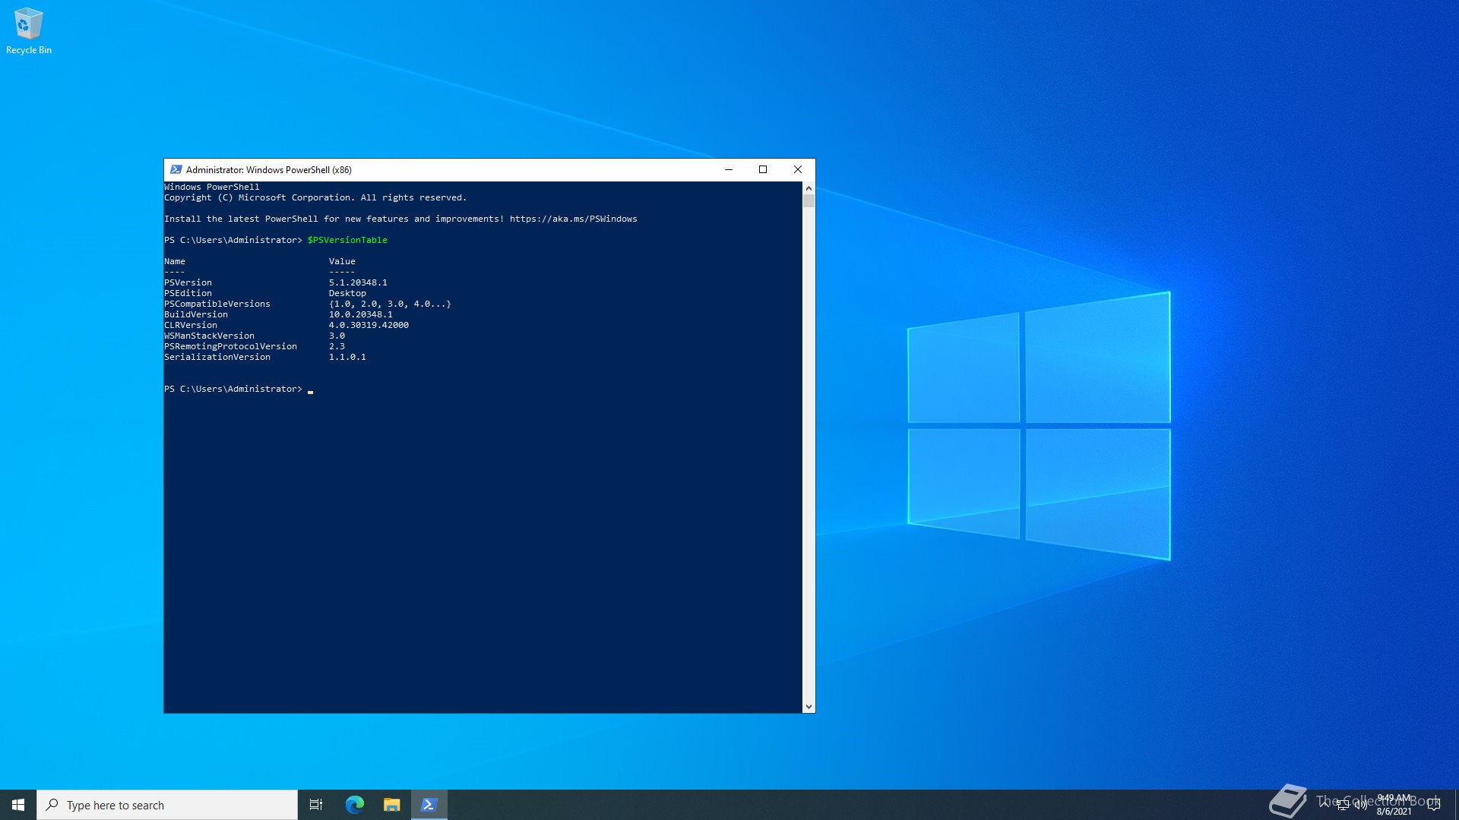This screenshot has height=820, width=1459.
Task: Click the scrollbar up arrow in PowerShell
Action: (x=809, y=188)
